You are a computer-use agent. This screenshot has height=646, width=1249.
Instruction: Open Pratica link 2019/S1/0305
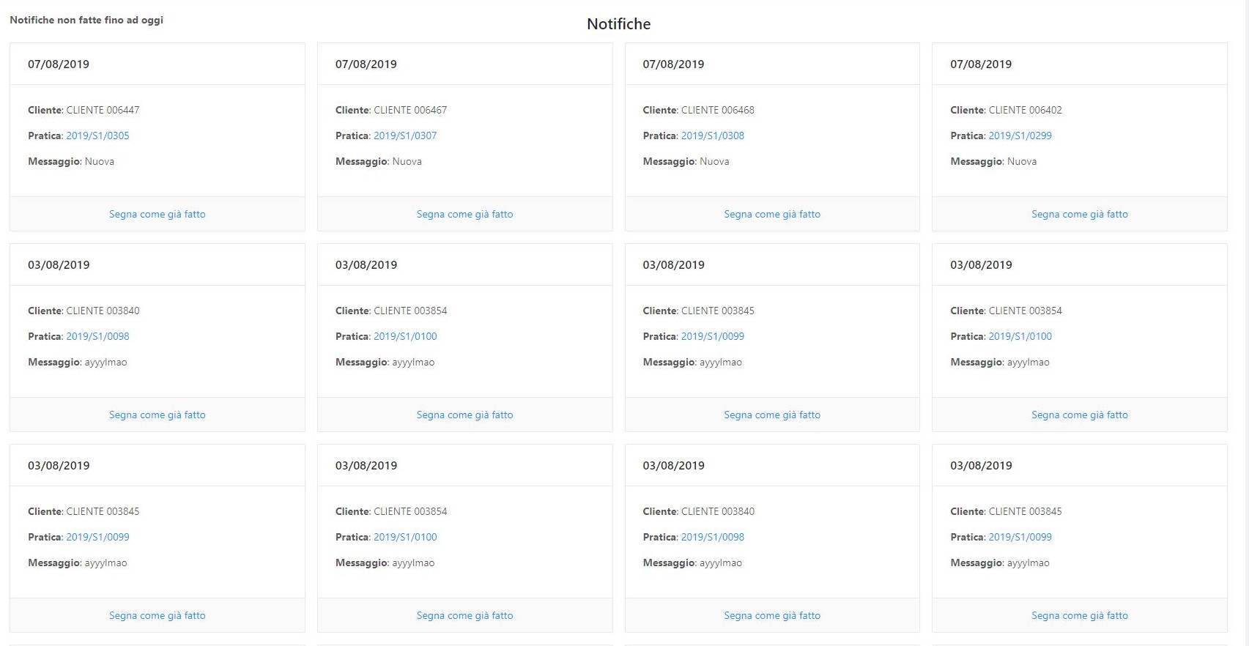pos(97,135)
